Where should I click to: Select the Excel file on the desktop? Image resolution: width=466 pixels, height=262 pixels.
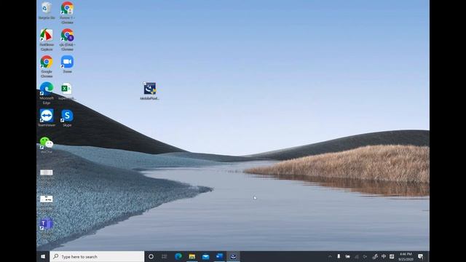(66, 91)
